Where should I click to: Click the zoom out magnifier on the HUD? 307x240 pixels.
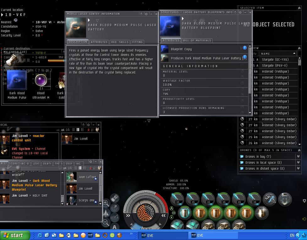click(x=106, y=222)
